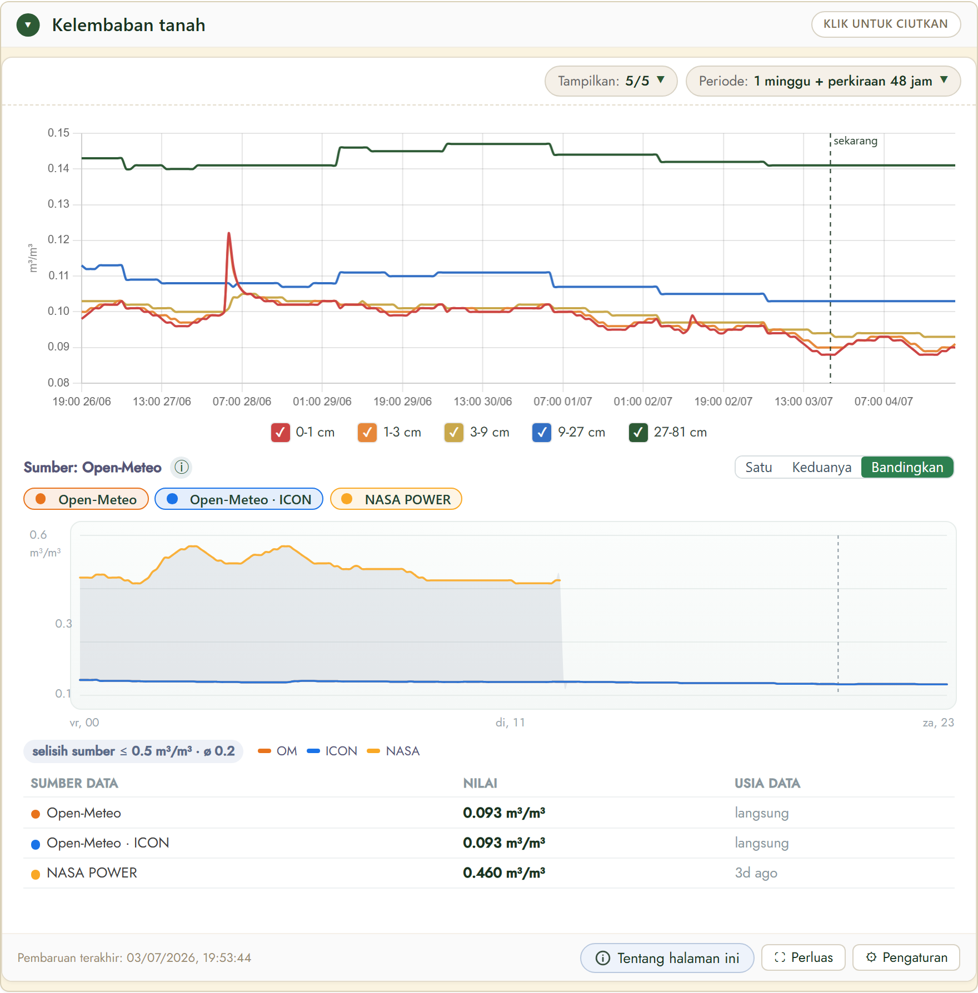Screen dimensions: 978x993
Task: Click the 'sekarang' marker on the chart
Action: click(x=855, y=141)
